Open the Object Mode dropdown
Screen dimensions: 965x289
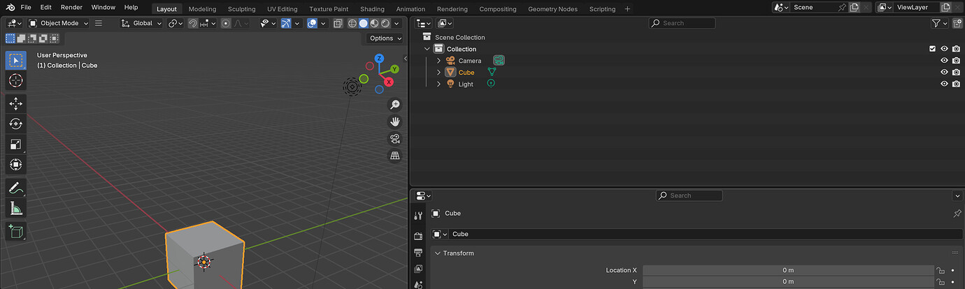coord(59,23)
